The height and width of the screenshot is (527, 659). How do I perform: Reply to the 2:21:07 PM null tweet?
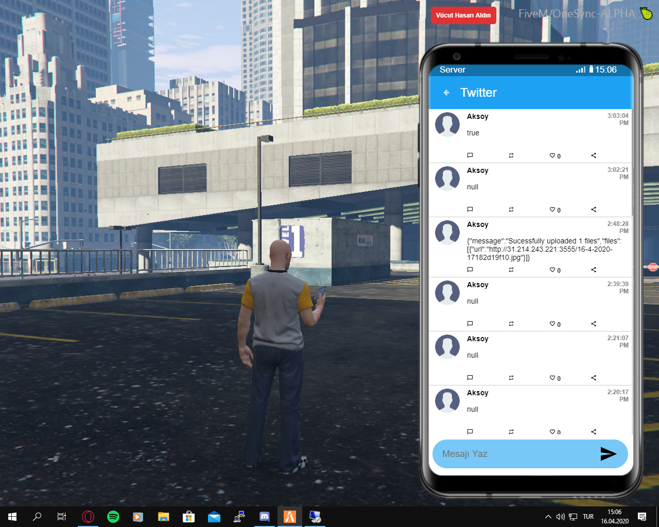[470, 378]
